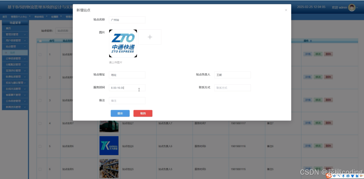Click the triangle bullet icon beside the 站点 submenu
Image resolution: width=364 pixels, height=179 pixels.
(6, 53)
